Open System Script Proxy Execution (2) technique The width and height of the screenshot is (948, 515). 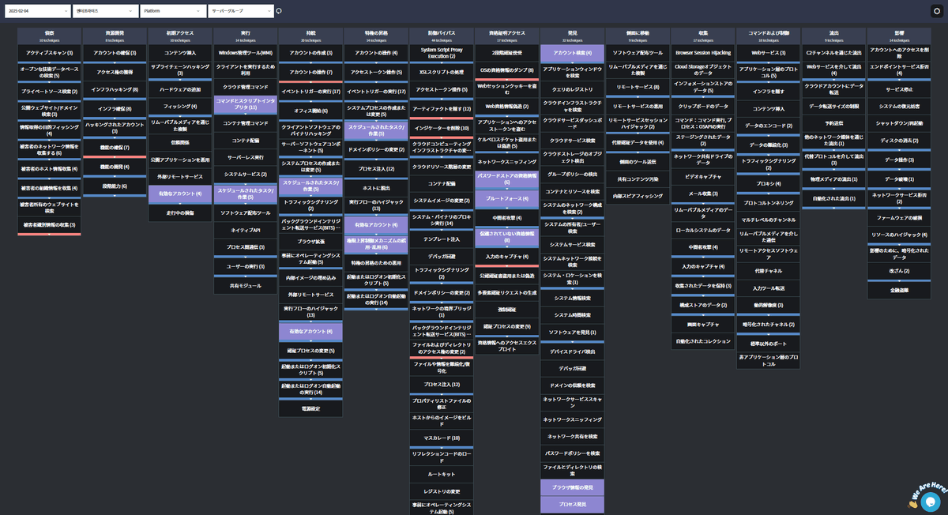(x=441, y=53)
